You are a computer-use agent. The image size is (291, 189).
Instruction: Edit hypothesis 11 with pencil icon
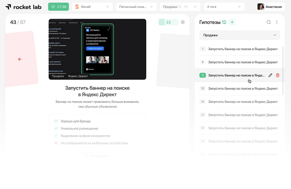pyautogui.click(x=270, y=75)
